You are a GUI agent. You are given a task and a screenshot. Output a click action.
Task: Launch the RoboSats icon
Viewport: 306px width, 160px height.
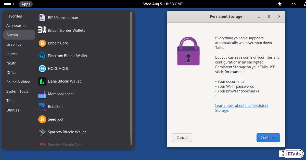tap(42, 107)
